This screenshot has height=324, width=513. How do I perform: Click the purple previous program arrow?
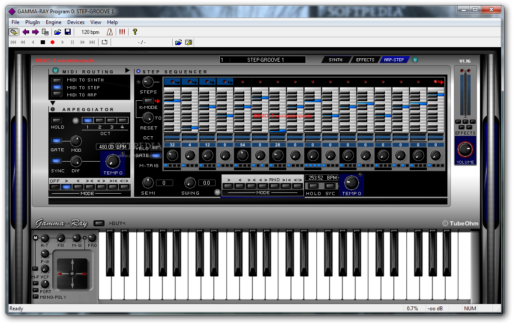tap(26, 32)
